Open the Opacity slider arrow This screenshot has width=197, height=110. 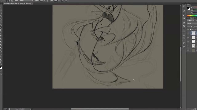point(44,1)
